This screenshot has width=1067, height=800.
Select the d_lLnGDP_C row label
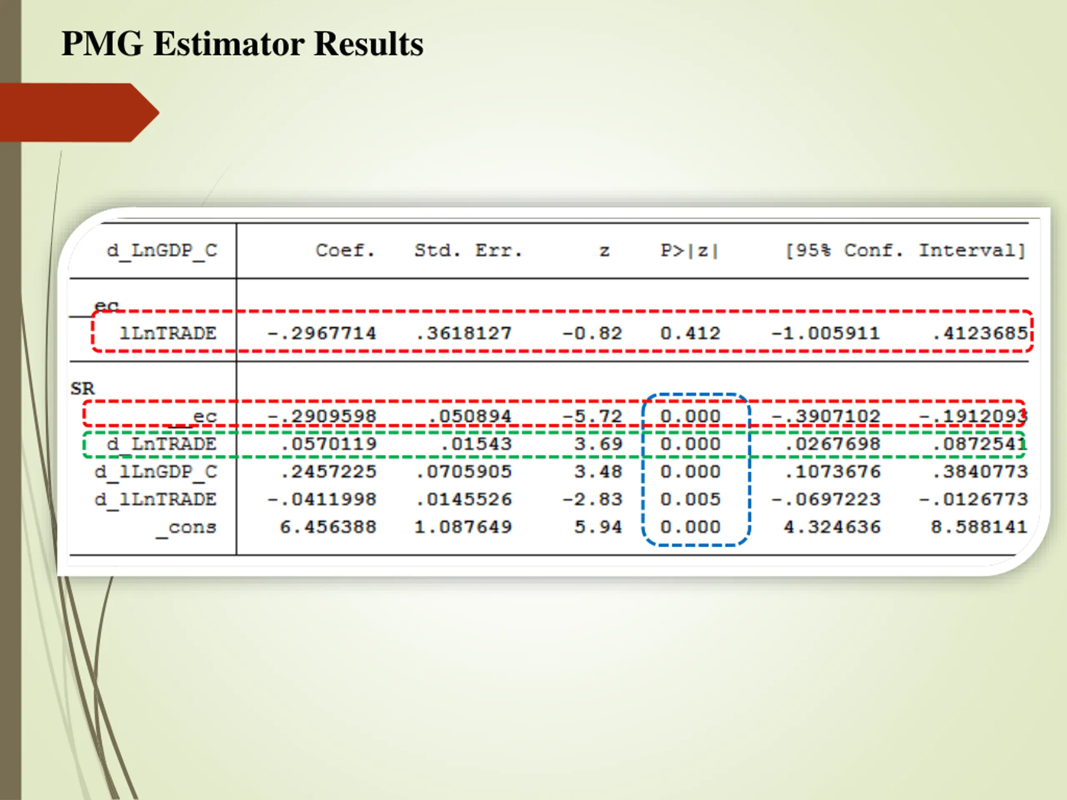click(x=156, y=472)
